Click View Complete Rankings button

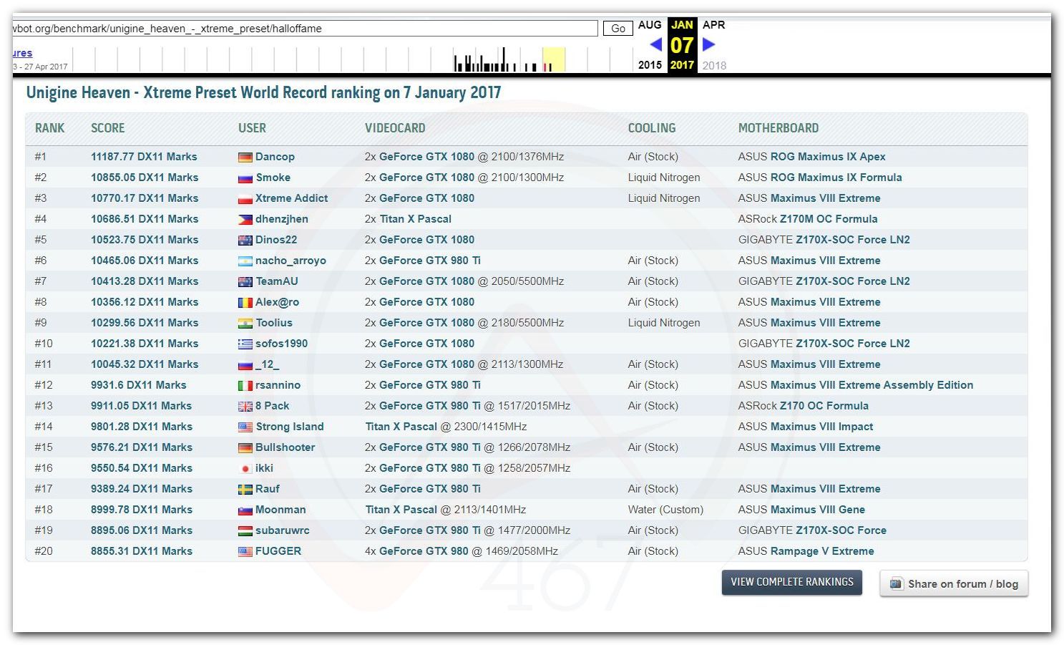coord(791,582)
